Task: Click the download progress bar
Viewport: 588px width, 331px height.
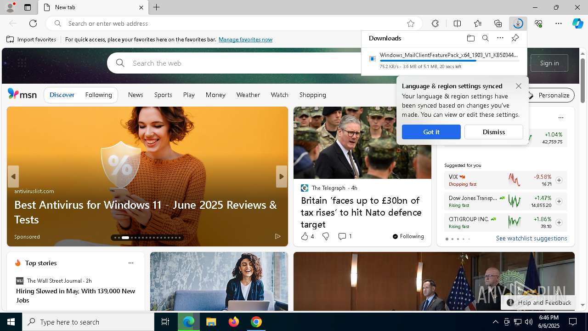Action: point(449,61)
